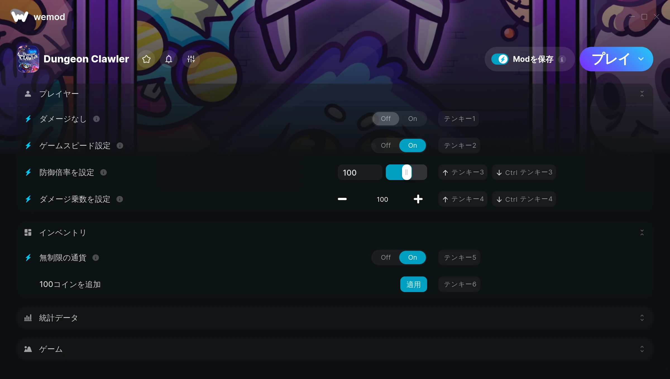Click the minus icon for ダメージ乗数を設定

(342, 199)
